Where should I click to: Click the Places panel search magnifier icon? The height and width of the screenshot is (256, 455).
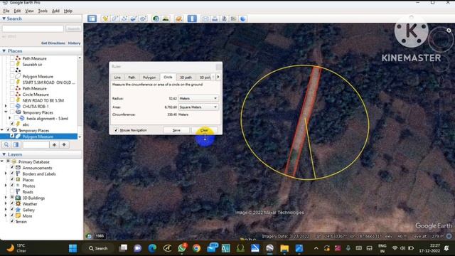tap(6, 144)
